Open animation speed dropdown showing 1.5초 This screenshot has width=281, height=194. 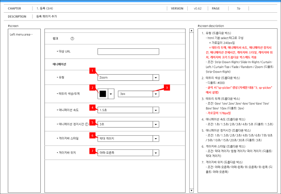128,110
